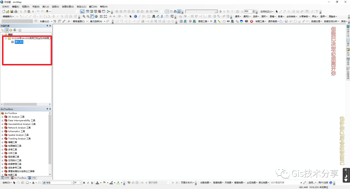Open the 坐标转换 toolbar menu

coord(292,16)
